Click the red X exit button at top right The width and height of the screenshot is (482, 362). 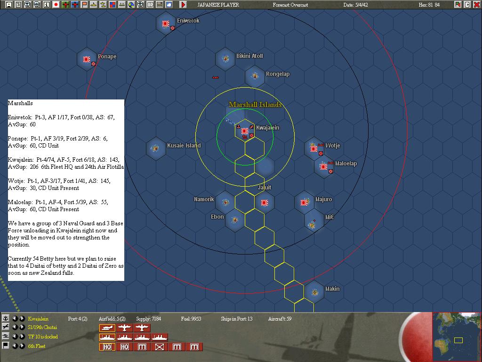pos(477,5)
